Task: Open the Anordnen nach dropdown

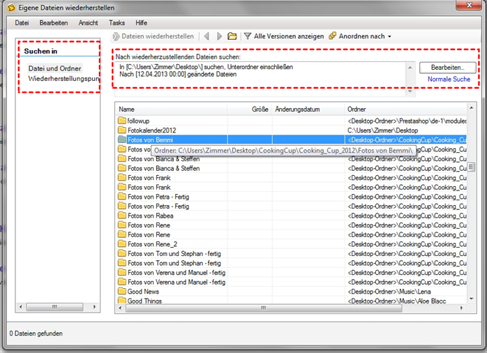Action: click(x=360, y=36)
